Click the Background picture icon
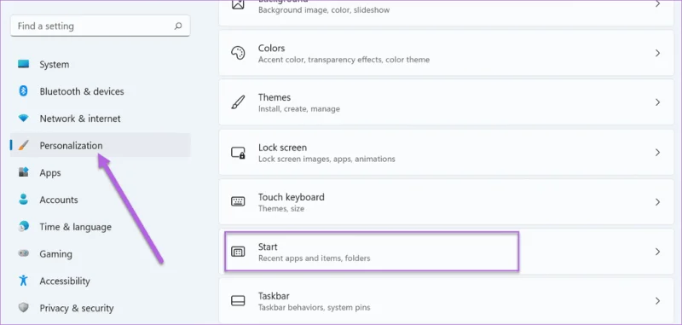The width and height of the screenshot is (682, 325). [238, 4]
